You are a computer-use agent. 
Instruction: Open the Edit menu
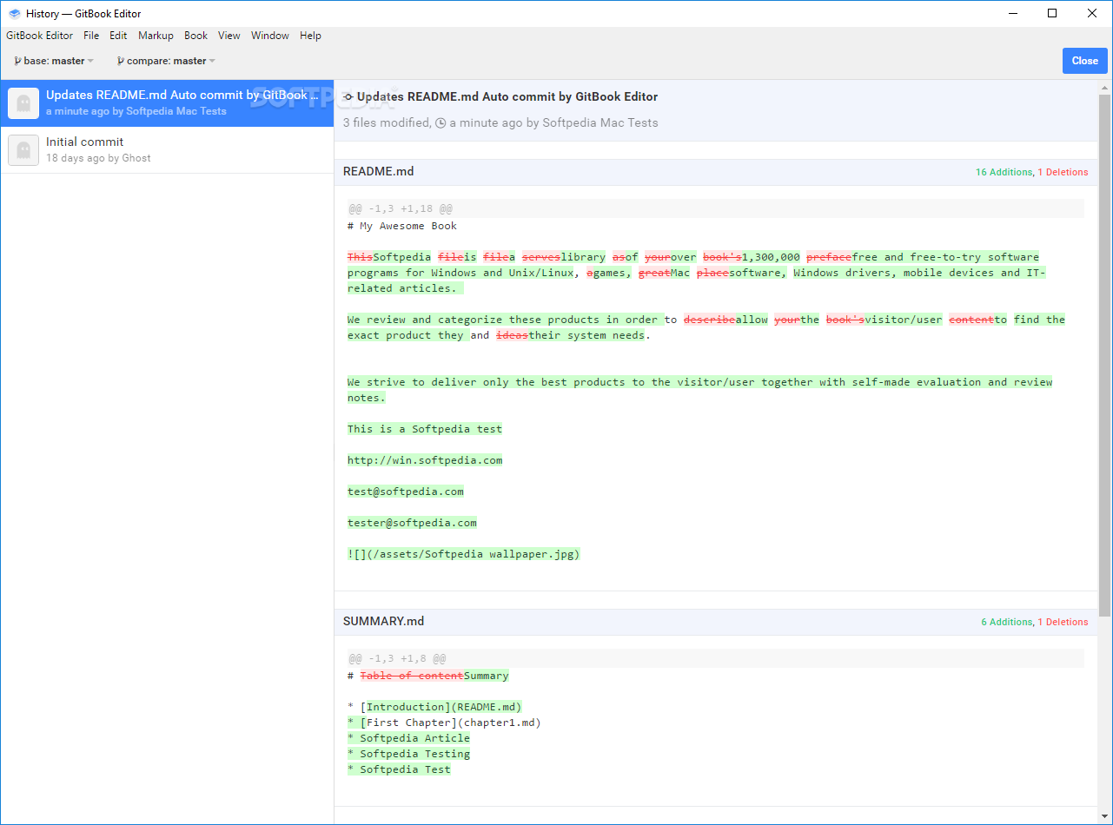click(118, 36)
